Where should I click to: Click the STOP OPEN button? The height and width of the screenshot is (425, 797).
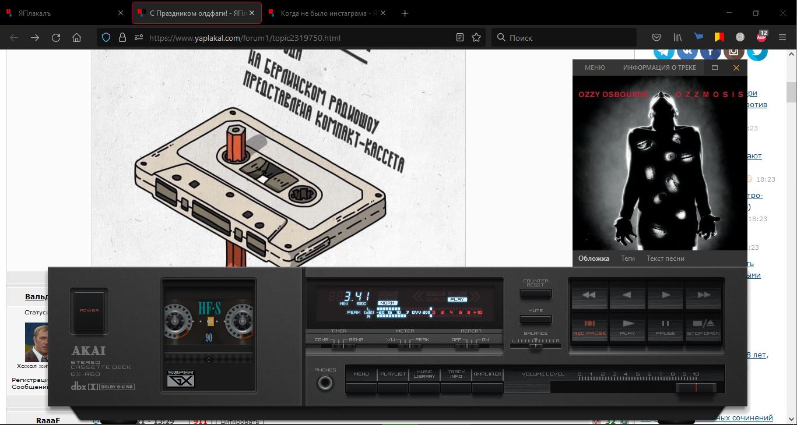pos(703,326)
